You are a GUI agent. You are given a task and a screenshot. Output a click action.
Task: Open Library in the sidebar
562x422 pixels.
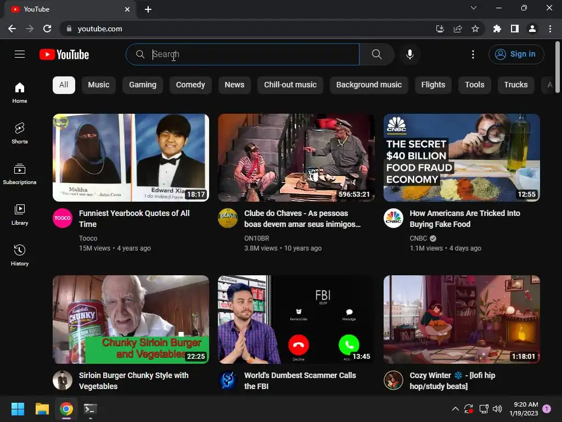(x=20, y=215)
